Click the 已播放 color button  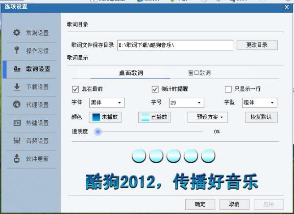coord(154,117)
